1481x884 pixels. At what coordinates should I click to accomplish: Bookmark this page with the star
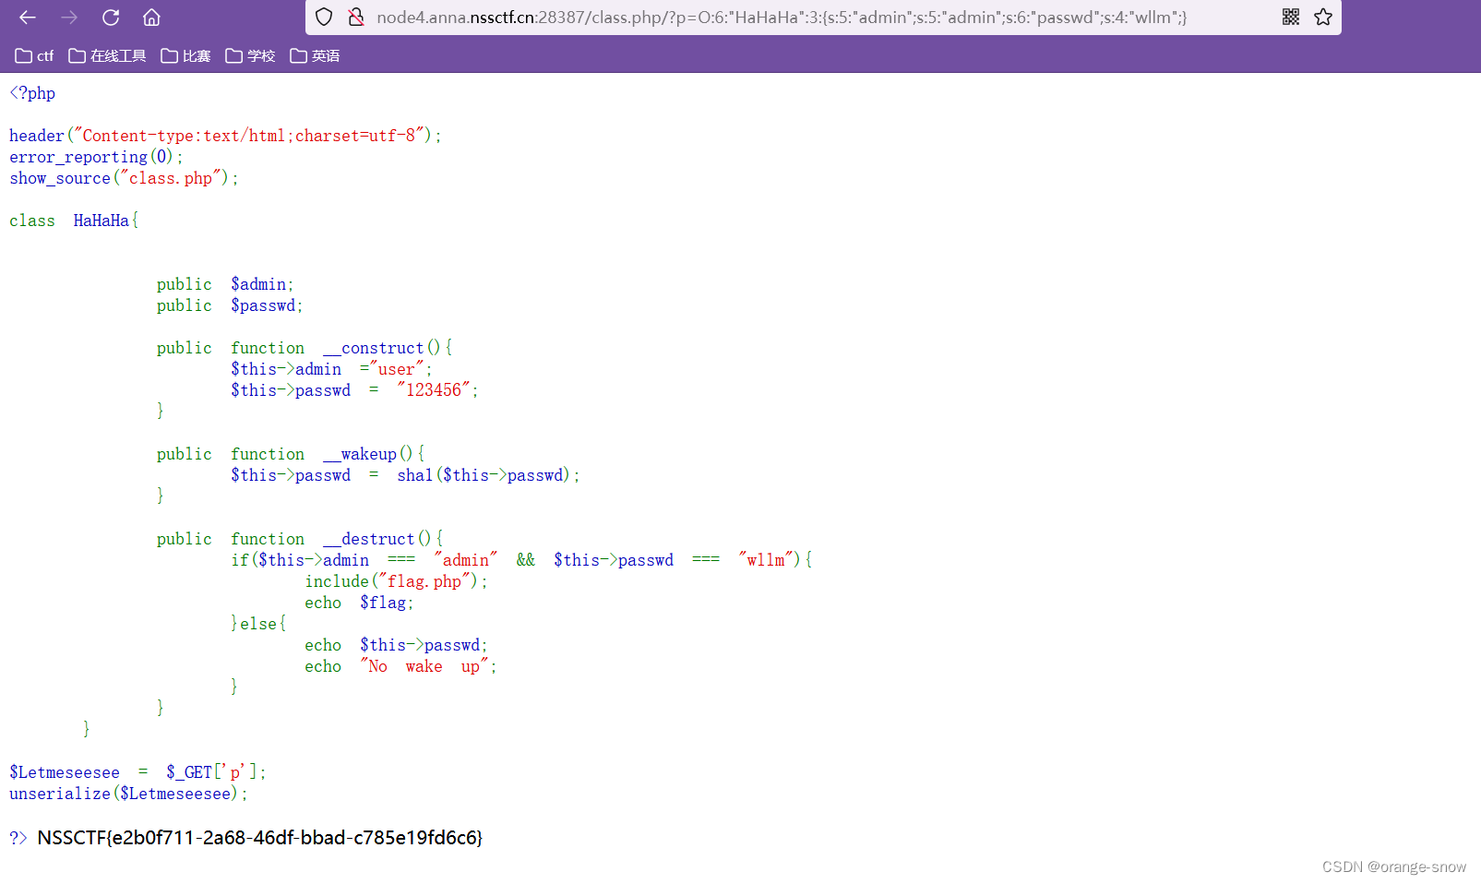pos(1323,17)
